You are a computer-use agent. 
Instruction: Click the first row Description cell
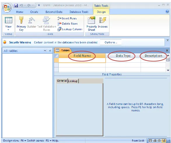click(x=153, y=60)
